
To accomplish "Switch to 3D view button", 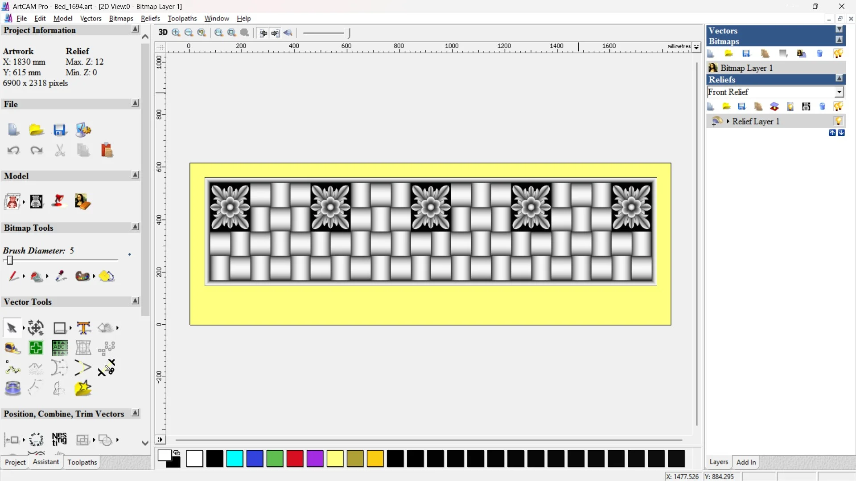I will 163,33.
